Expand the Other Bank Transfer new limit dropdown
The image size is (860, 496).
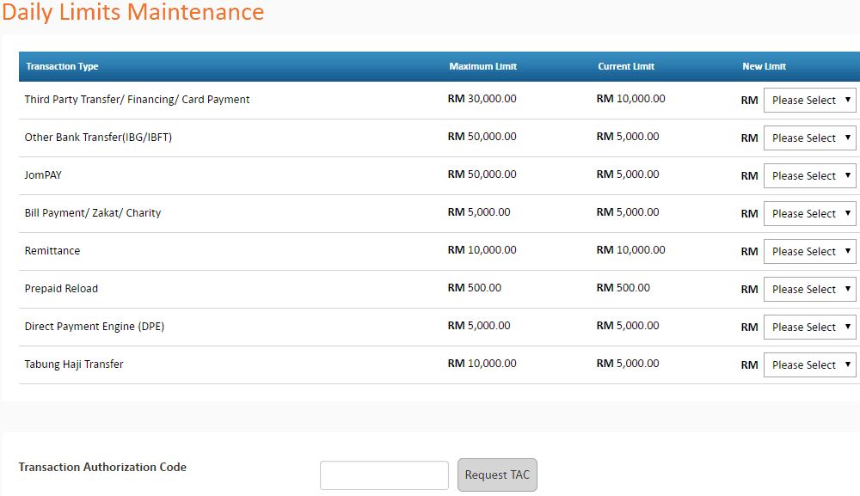click(x=810, y=138)
